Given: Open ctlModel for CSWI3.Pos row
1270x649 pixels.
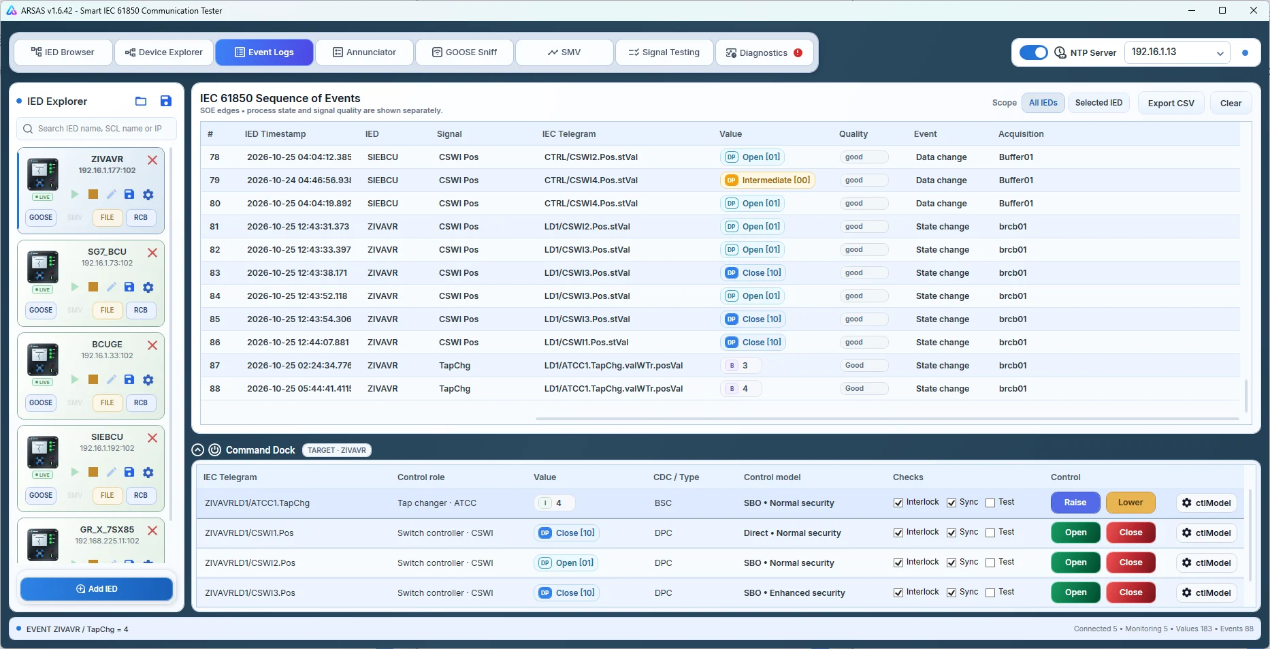Looking at the screenshot, I should point(1207,593).
